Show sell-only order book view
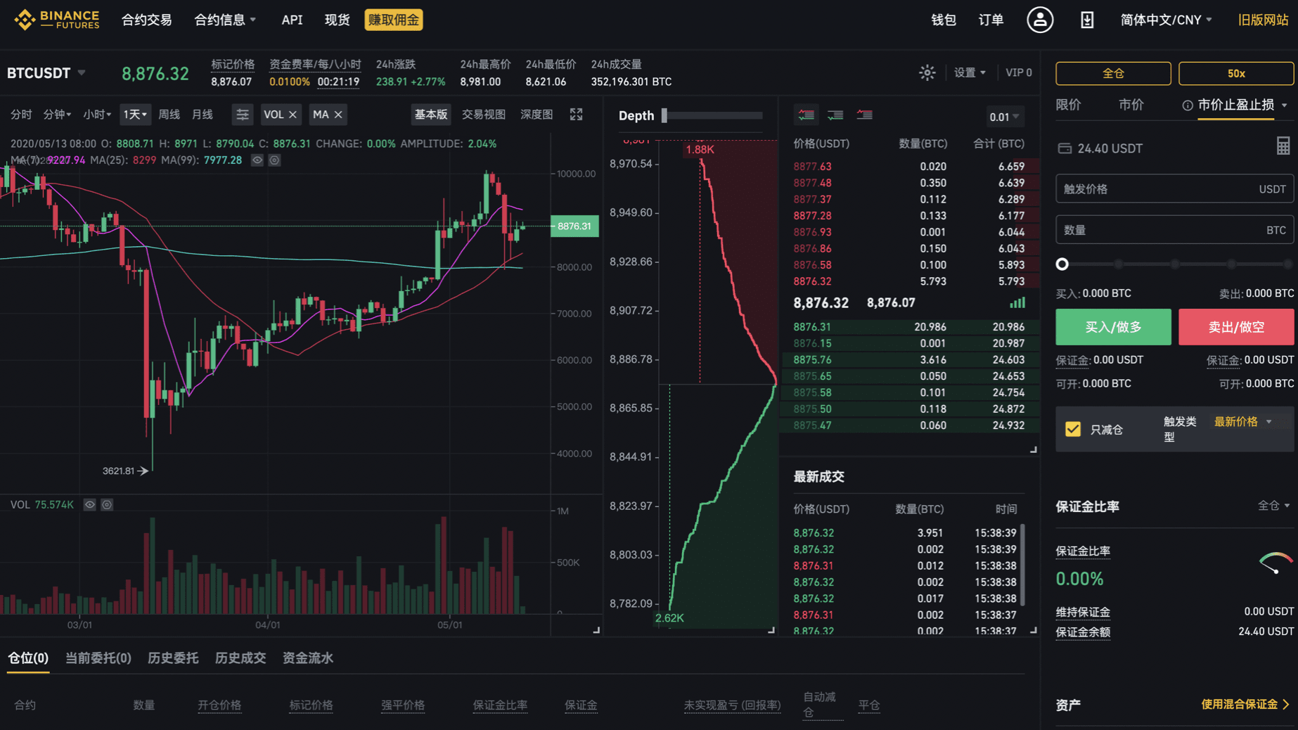 (x=865, y=115)
